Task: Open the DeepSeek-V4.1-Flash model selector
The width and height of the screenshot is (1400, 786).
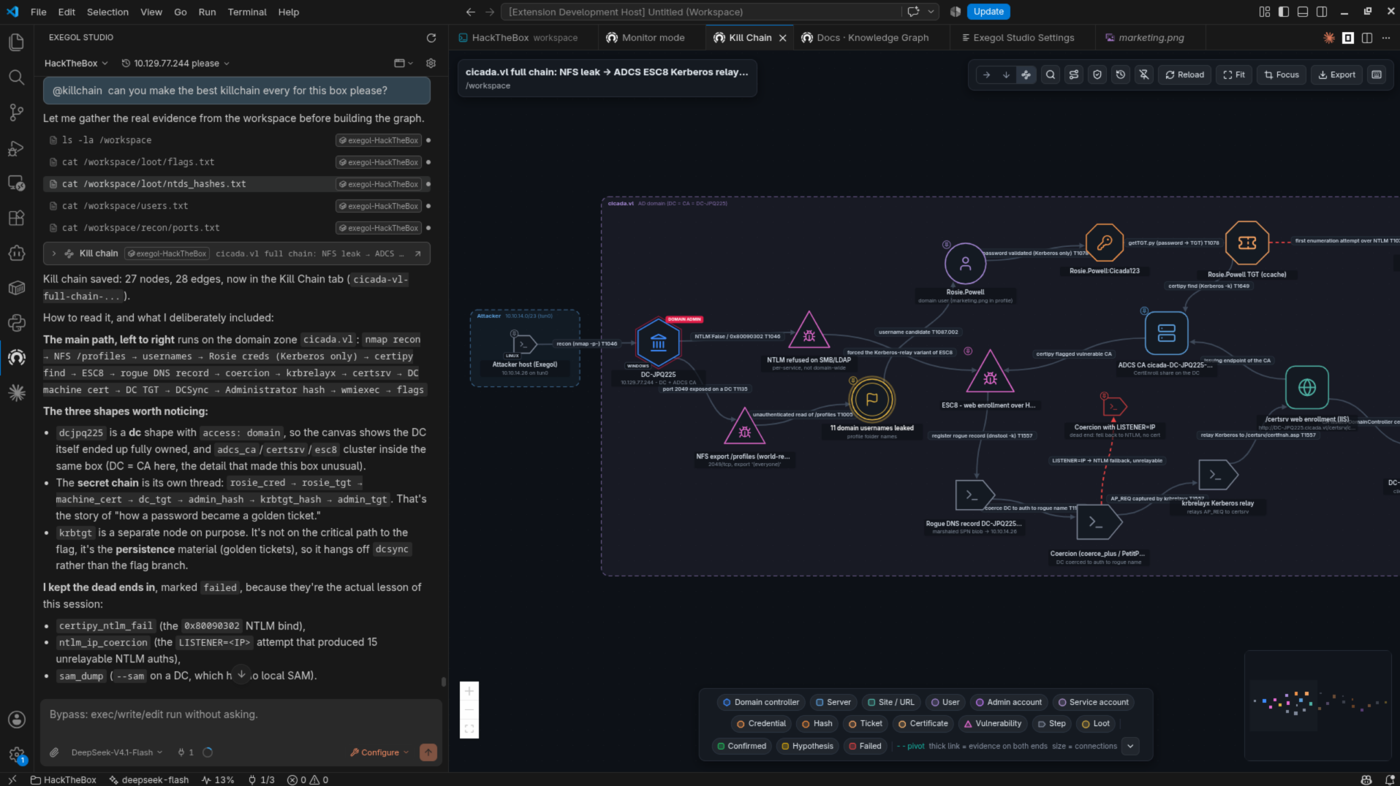Action: [117, 752]
